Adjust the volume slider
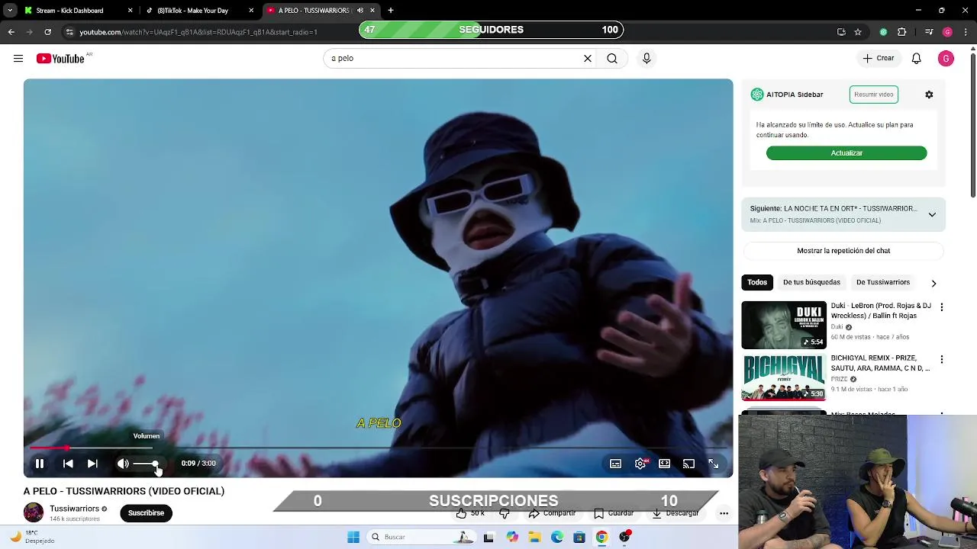 point(147,464)
